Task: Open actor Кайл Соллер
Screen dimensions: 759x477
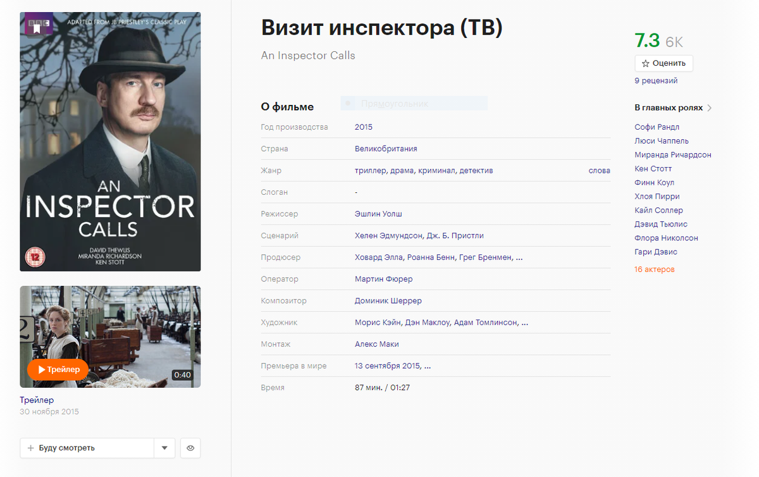Action: 659,211
